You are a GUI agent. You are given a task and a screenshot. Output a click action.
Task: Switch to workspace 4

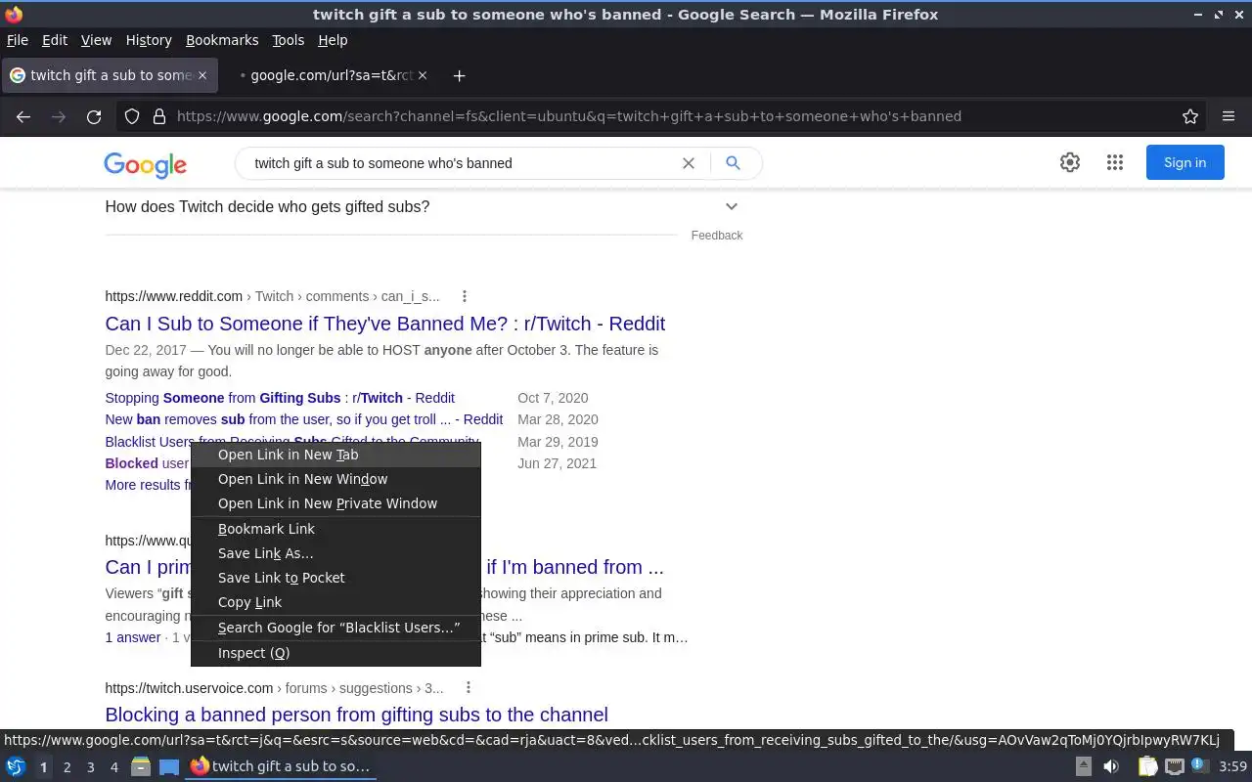point(113,767)
